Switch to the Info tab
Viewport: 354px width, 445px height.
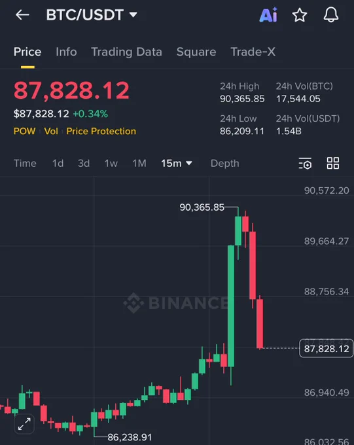tap(66, 52)
